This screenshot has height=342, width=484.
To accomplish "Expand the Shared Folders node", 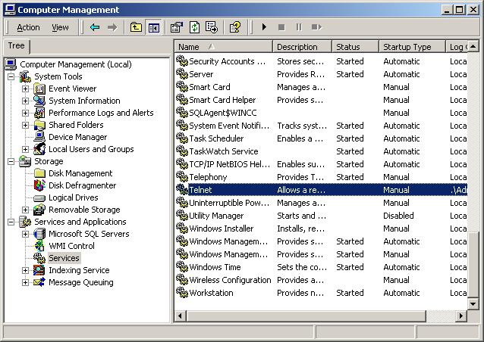I will click(x=25, y=125).
